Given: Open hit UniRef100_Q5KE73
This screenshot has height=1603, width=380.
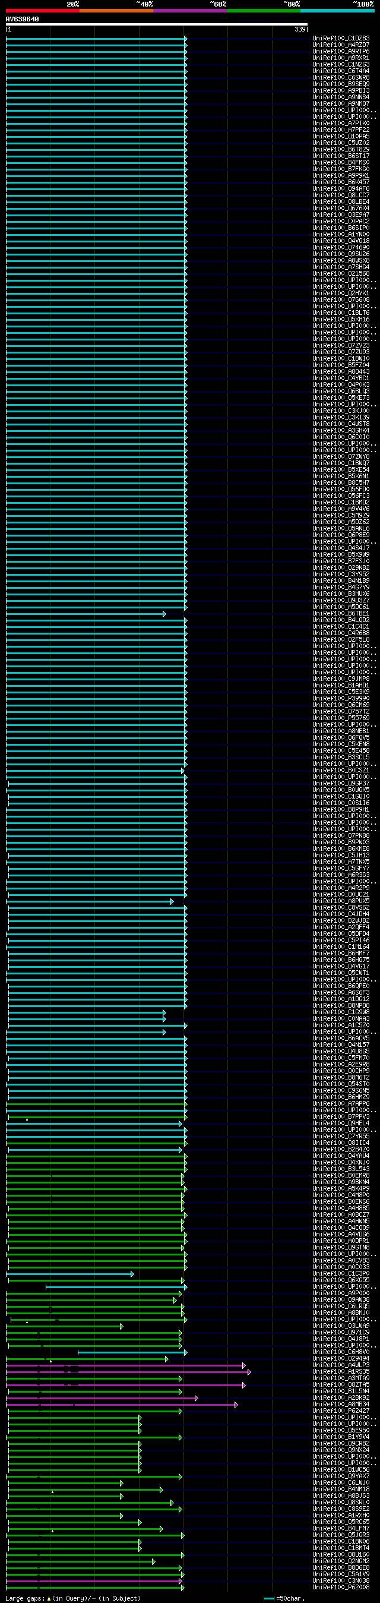Looking at the screenshot, I should 341,397.
